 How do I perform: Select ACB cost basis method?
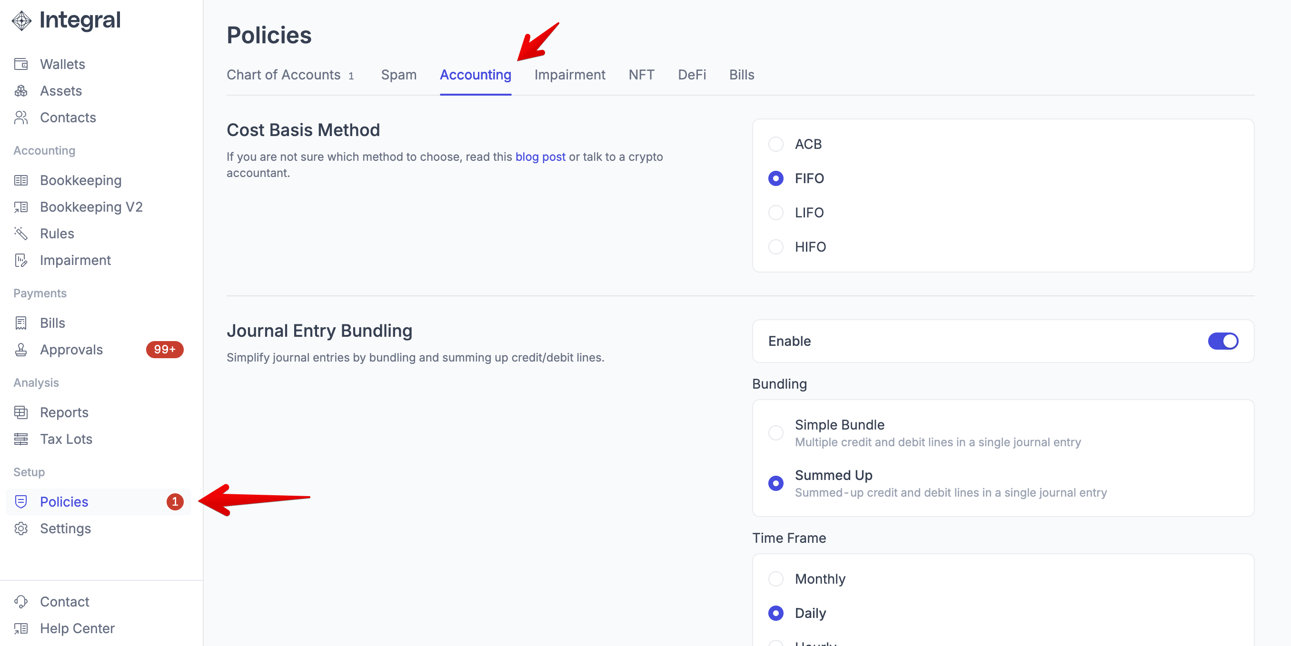click(x=775, y=144)
